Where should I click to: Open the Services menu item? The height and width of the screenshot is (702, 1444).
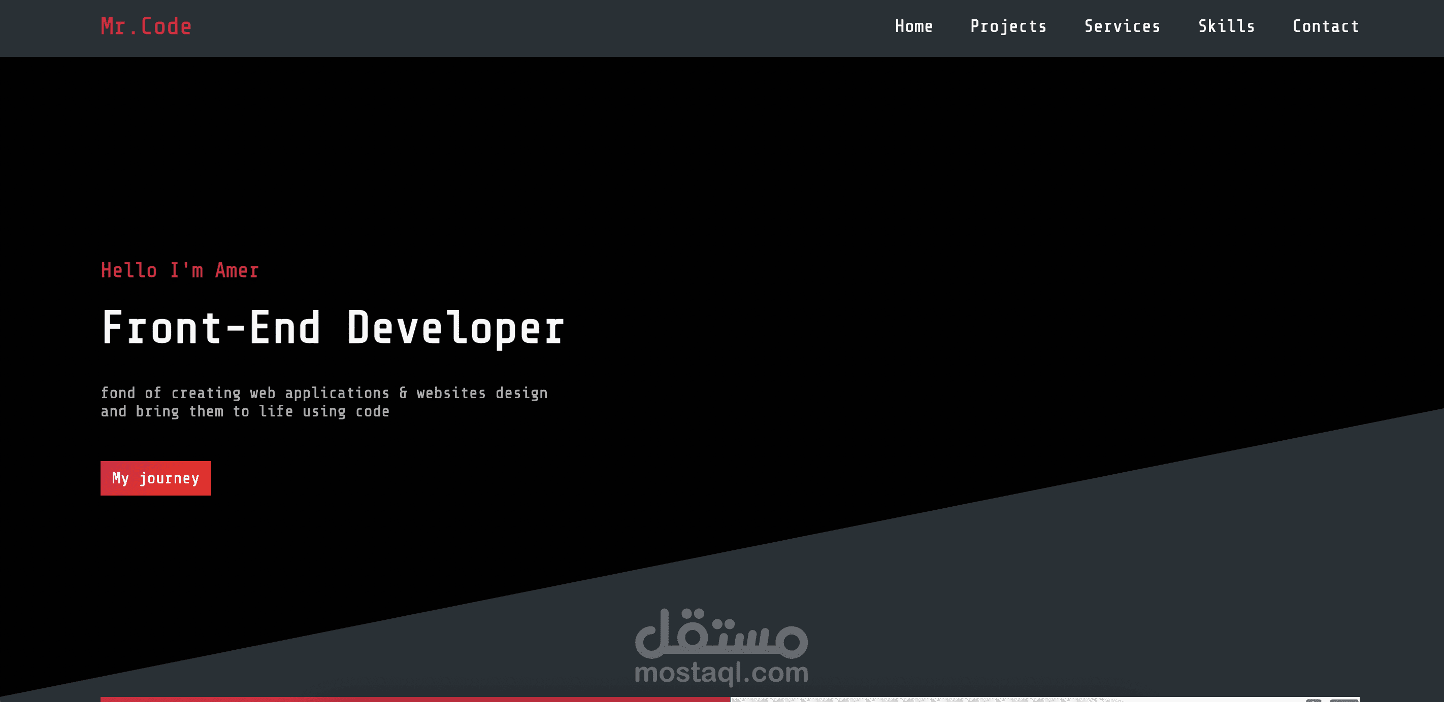click(x=1122, y=26)
